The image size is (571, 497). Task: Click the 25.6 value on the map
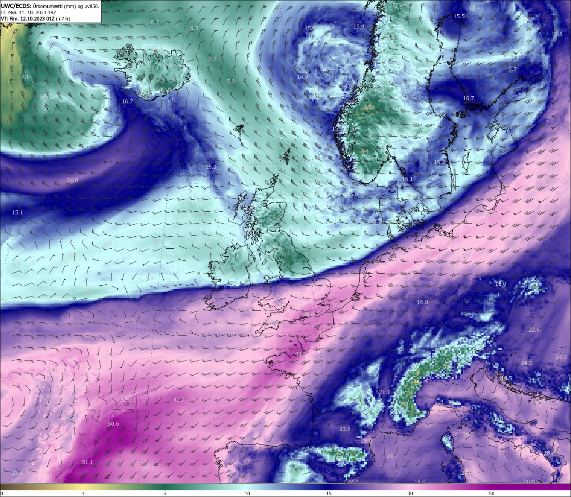[211, 339]
